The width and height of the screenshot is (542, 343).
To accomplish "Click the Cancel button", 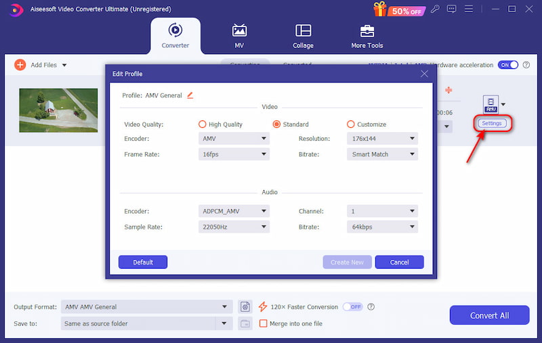I will point(399,262).
